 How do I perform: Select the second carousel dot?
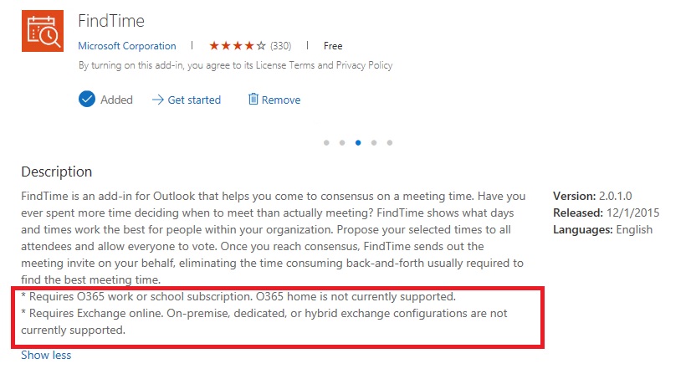pyautogui.click(x=342, y=143)
